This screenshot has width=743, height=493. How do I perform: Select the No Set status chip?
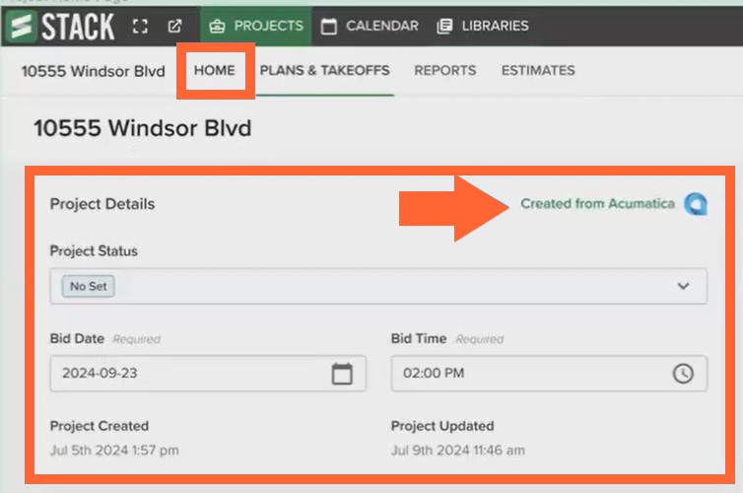point(88,286)
